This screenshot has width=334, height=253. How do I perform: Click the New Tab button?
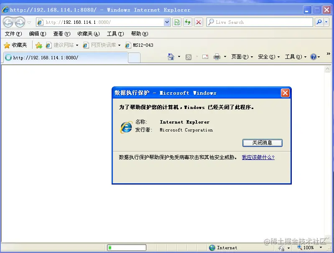pyautogui.click(x=134, y=58)
